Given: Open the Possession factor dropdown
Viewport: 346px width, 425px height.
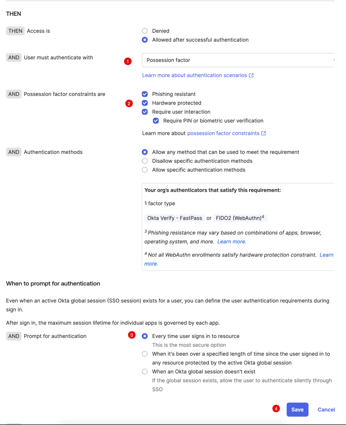Looking at the screenshot, I should 238,60.
